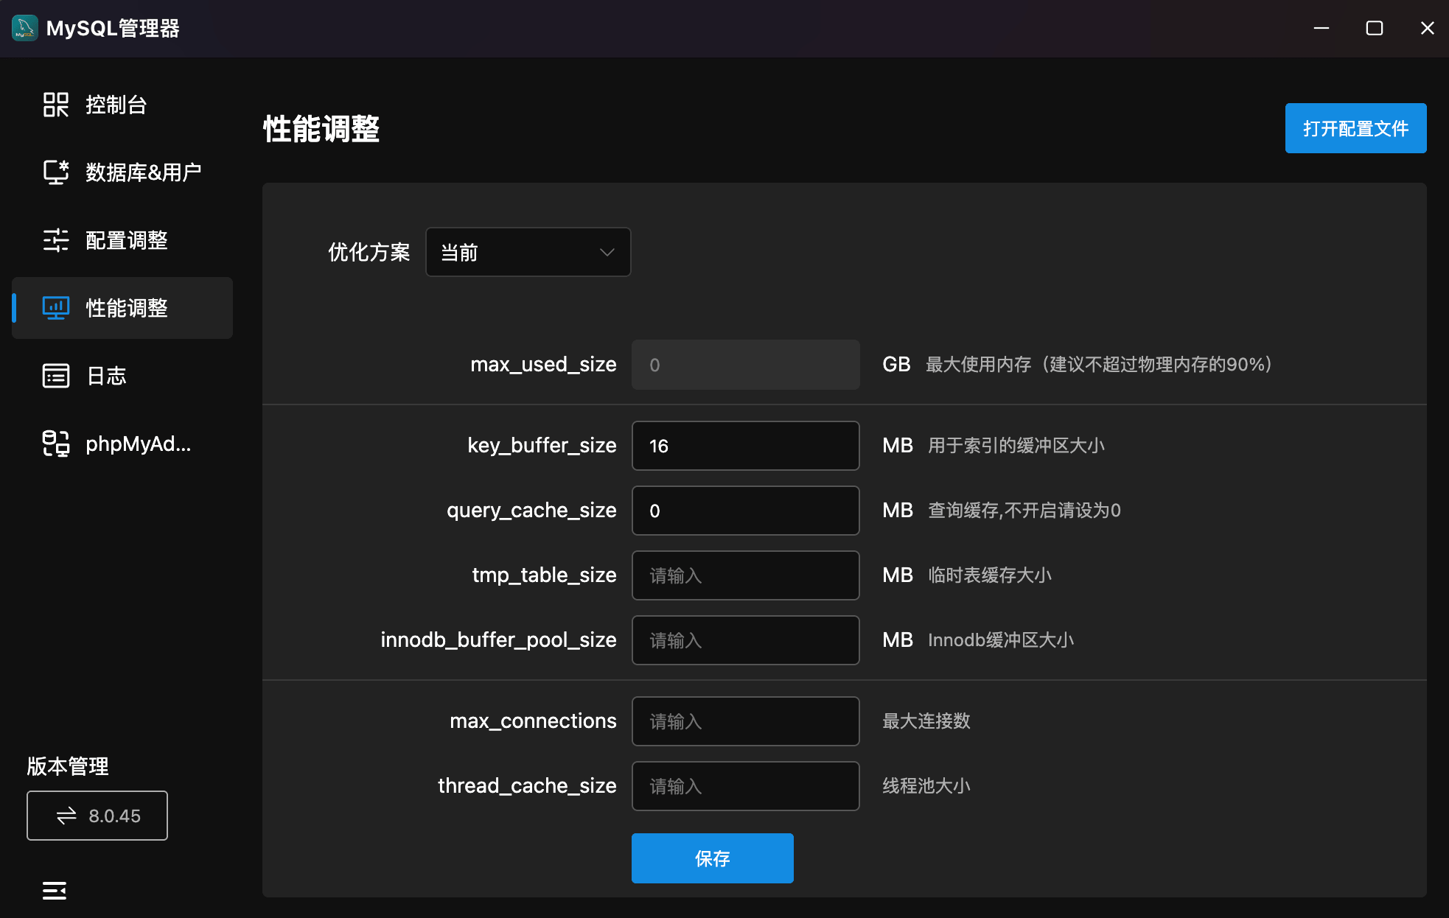This screenshot has height=918, width=1449.
Task: Focus the key_buffer_size input field
Action: (745, 446)
